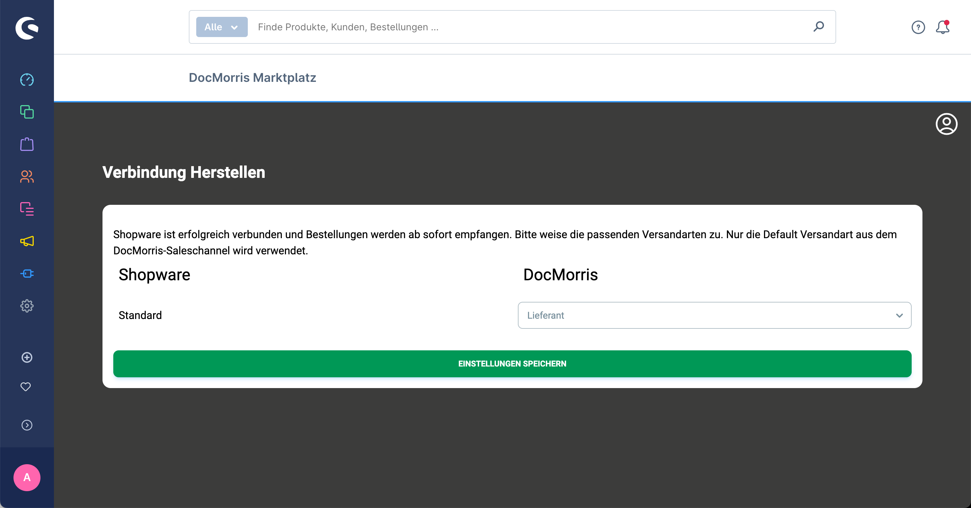Click the Verbindung Herstellen heading
Image resolution: width=971 pixels, height=508 pixels.
[x=184, y=172]
